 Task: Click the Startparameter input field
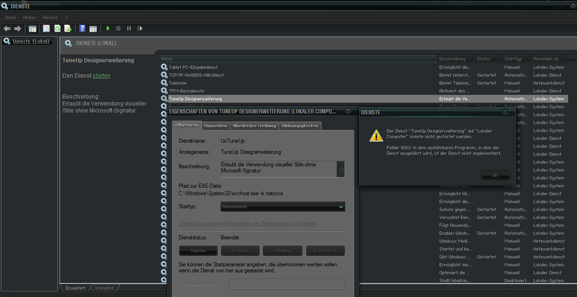[287, 284]
